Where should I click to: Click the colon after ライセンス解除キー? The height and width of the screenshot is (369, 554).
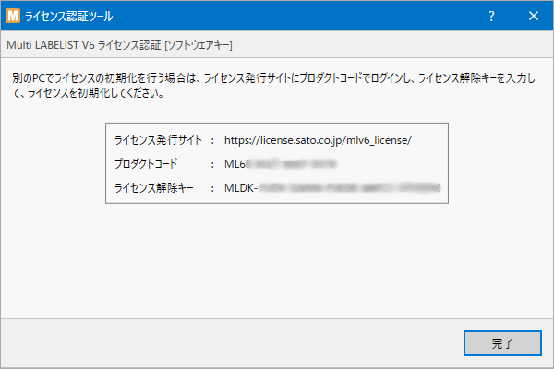[x=213, y=186]
